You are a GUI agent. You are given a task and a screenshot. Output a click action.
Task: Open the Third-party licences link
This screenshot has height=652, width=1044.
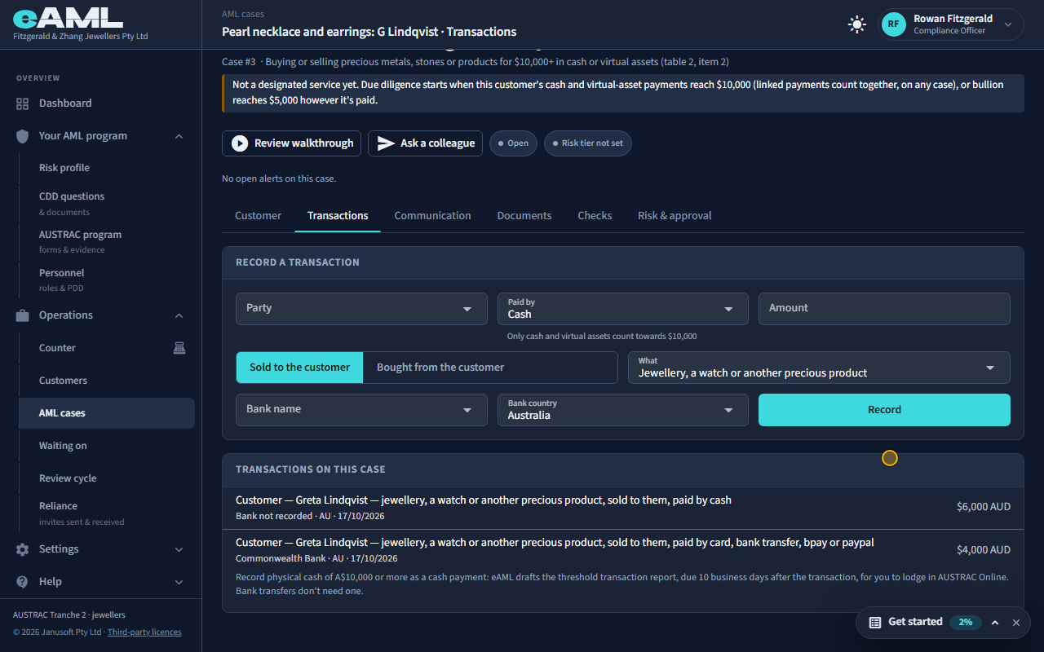point(144,632)
